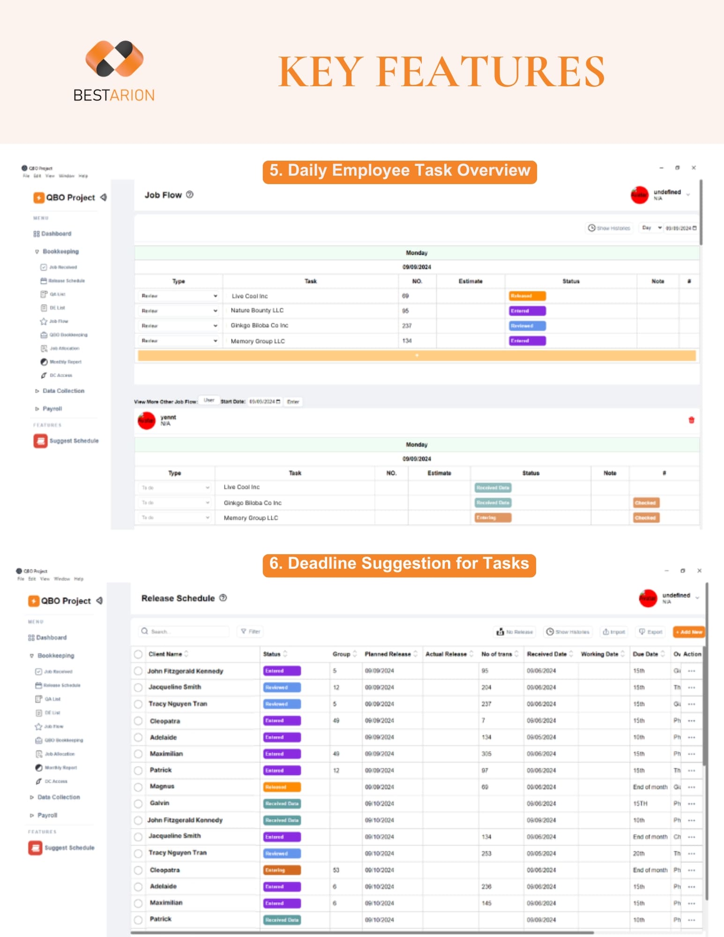Check the row circle for Magnus

[138, 787]
